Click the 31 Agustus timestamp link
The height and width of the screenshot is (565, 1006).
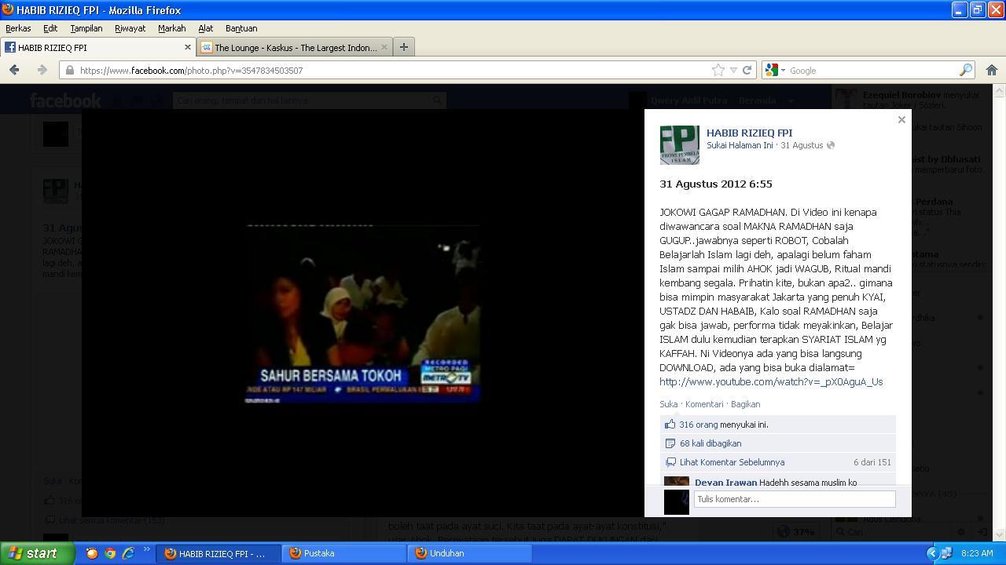[x=802, y=145]
